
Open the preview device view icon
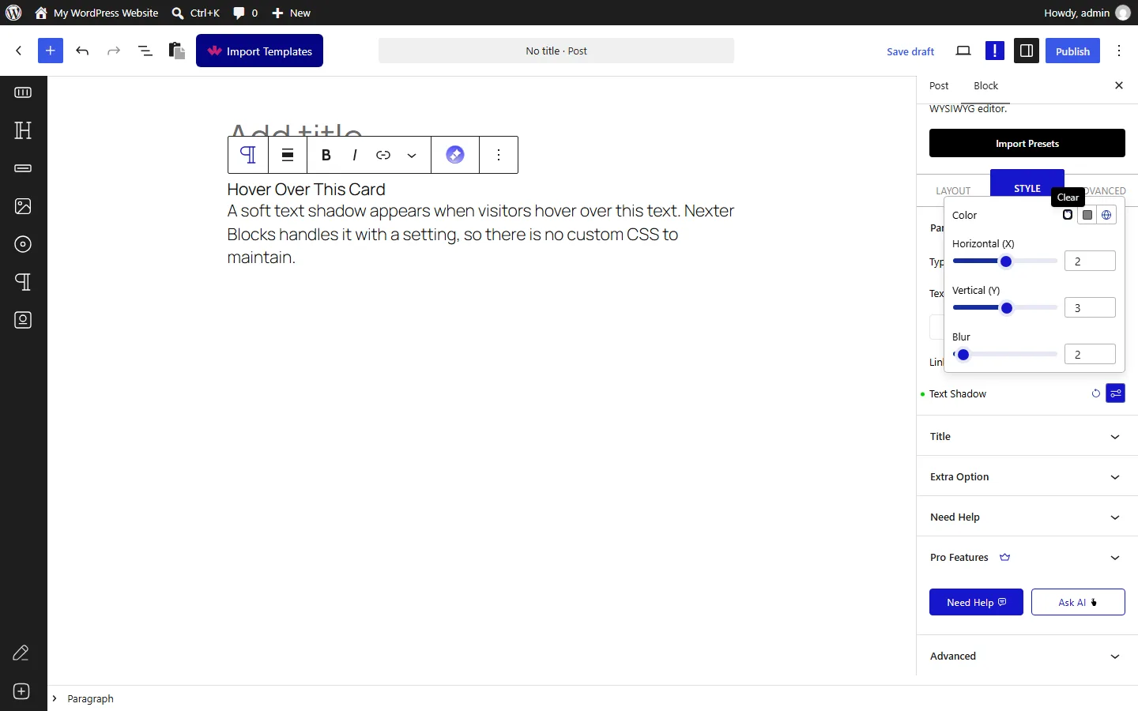click(963, 51)
